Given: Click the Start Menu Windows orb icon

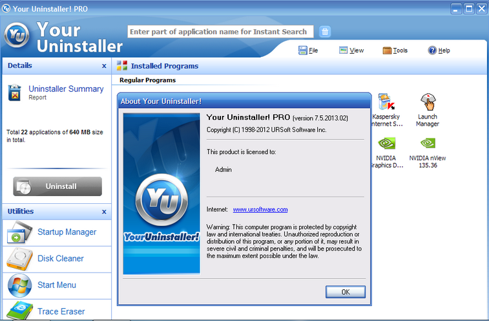Looking at the screenshot, I should click(19, 285).
